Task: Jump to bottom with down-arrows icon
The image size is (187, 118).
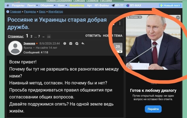Action: (49, 37)
